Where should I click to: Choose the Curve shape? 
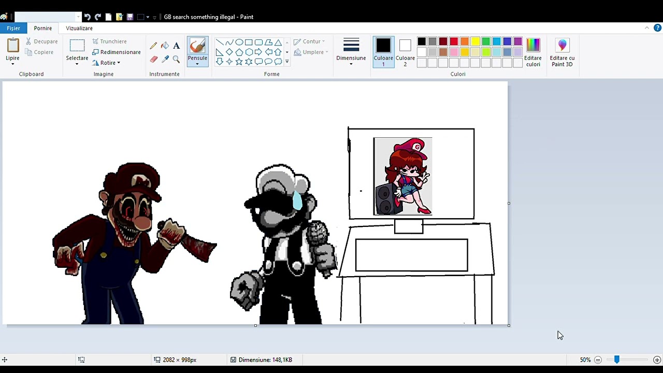229,42
